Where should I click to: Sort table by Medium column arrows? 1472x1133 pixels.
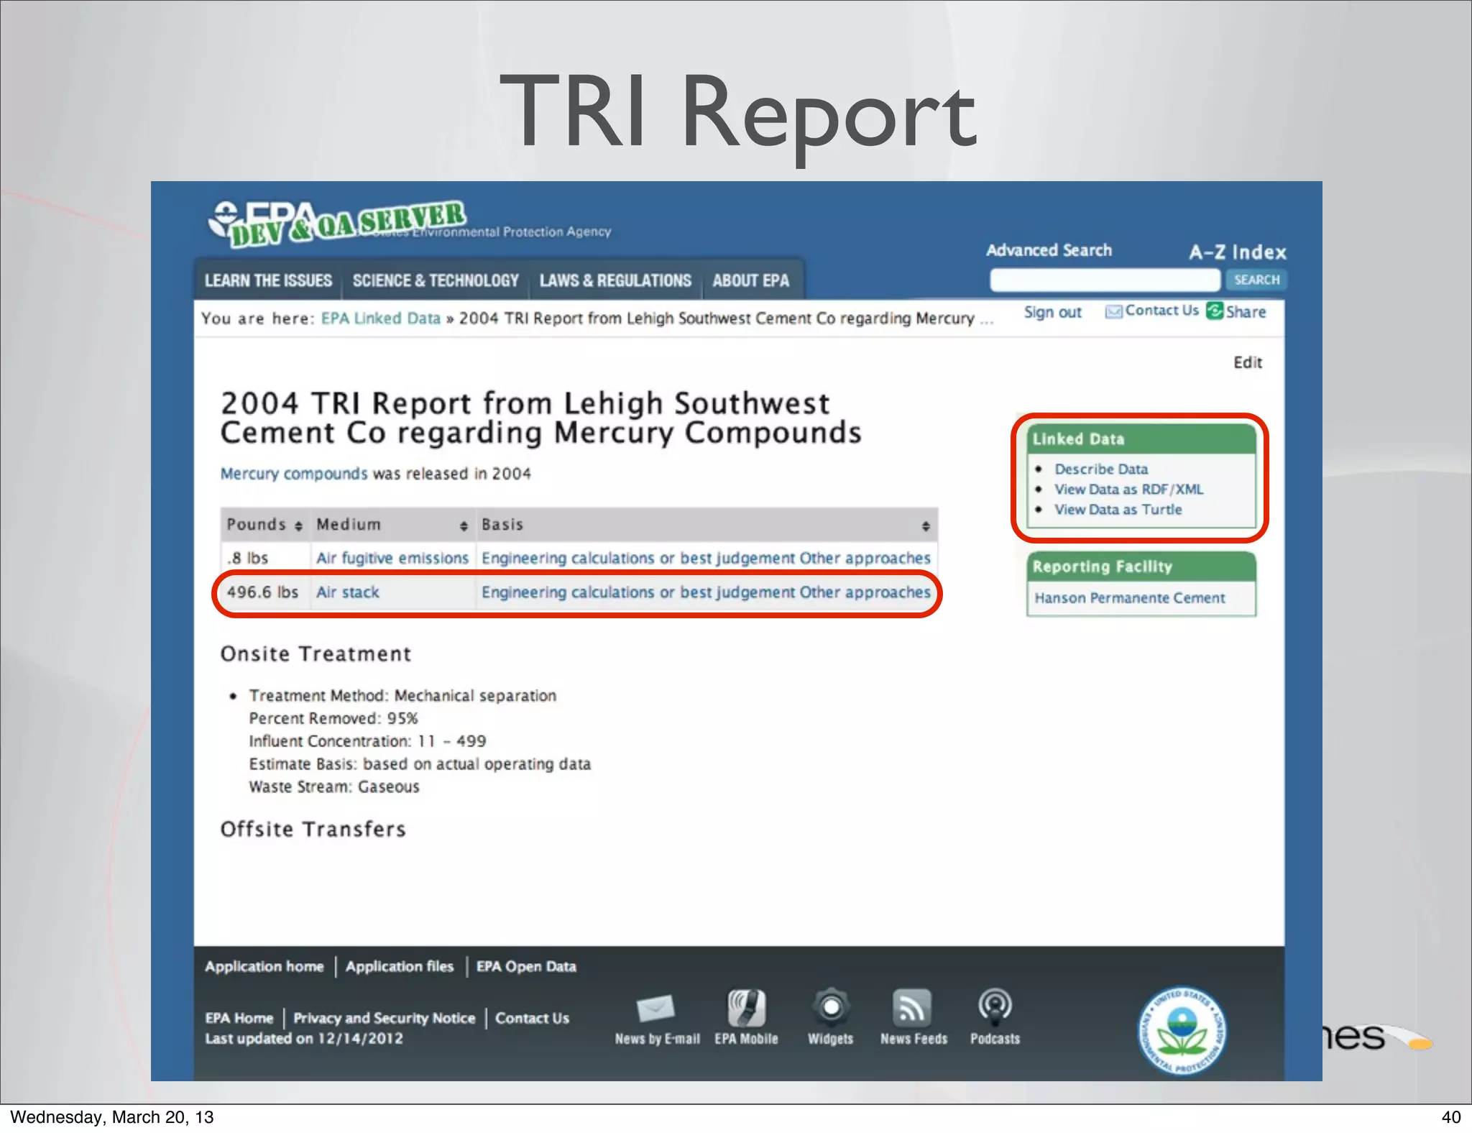click(x=464, y=526)
